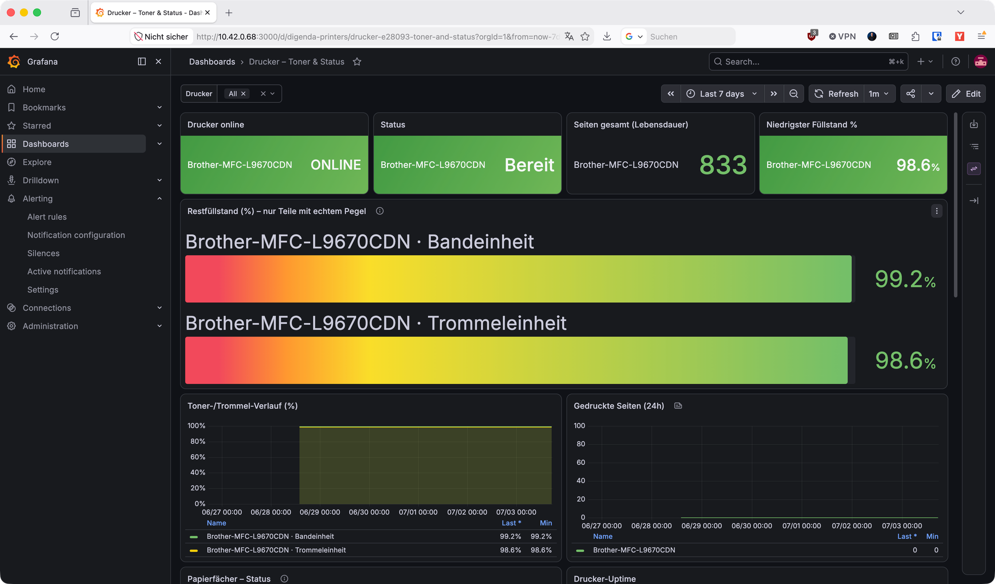Image resolution: width=995 pixels, height=584 pixels.
Task: Open Silences under Alerting
Action: click(x=43, y=253)
